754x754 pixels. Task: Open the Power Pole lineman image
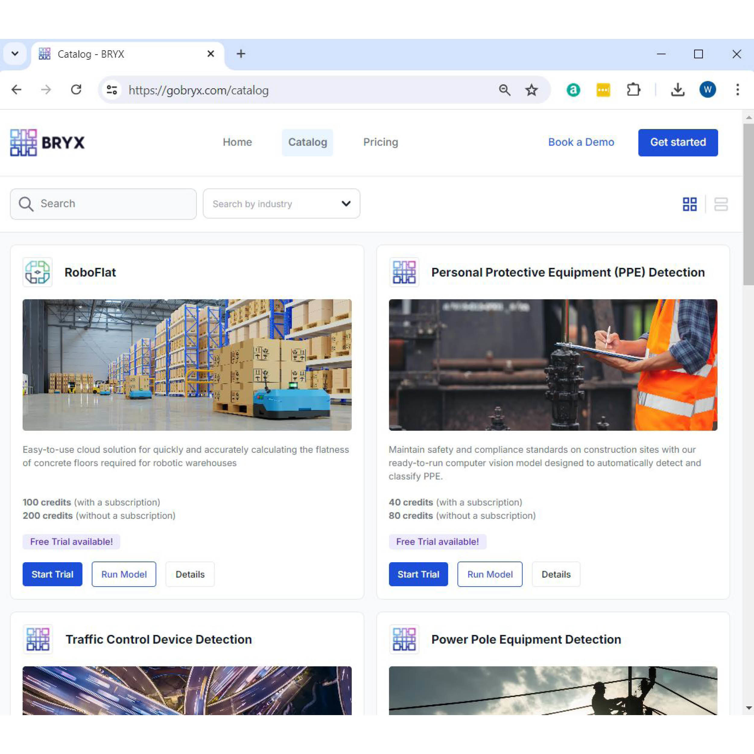(553, 690)
